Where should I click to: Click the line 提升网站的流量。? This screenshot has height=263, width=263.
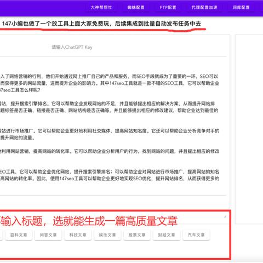18,138
